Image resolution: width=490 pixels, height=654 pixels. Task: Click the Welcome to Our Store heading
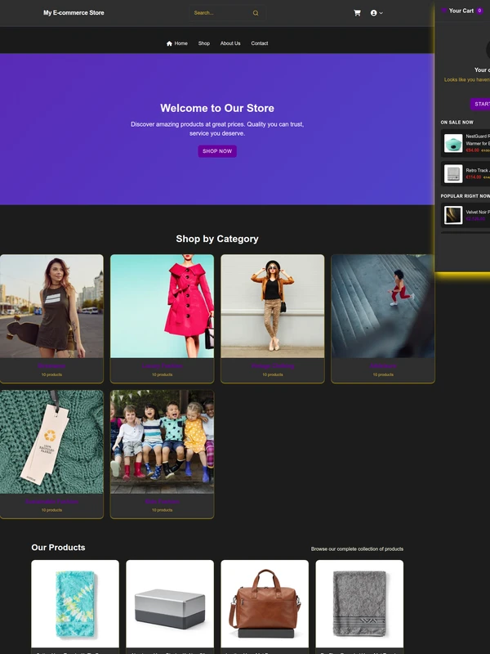217,108
